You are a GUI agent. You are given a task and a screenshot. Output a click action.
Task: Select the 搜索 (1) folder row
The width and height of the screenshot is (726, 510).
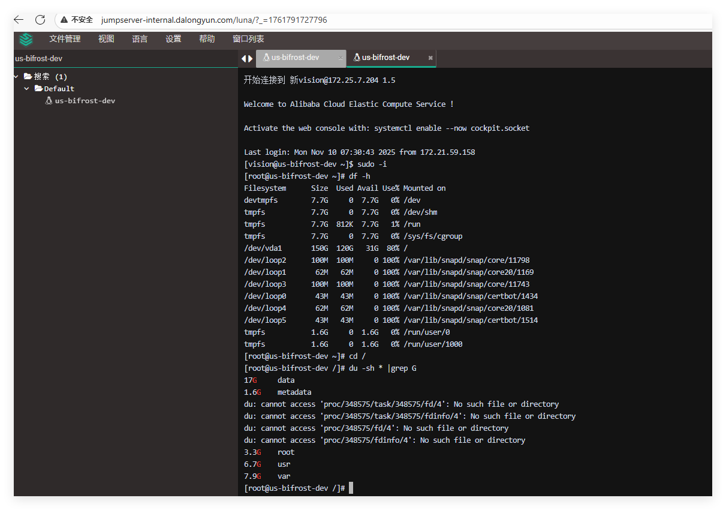46,77
